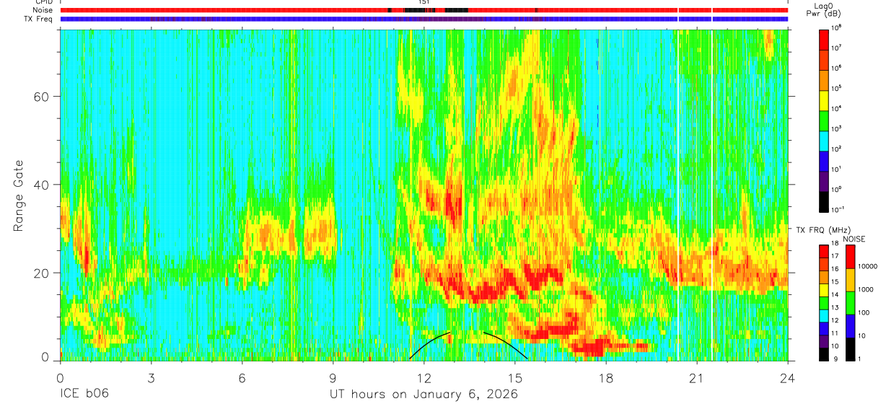Click the red Noise strip above the plot

click(424, 10)
